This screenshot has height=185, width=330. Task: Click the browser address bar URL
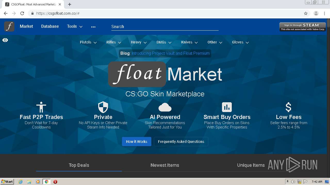tap(58, 13)
